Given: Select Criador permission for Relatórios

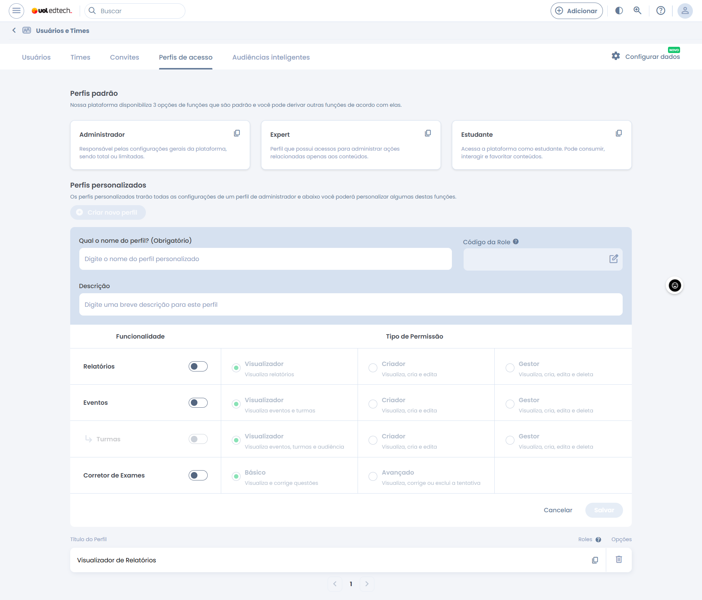Looking at the screenshot, I should click(x=373, y=368).
